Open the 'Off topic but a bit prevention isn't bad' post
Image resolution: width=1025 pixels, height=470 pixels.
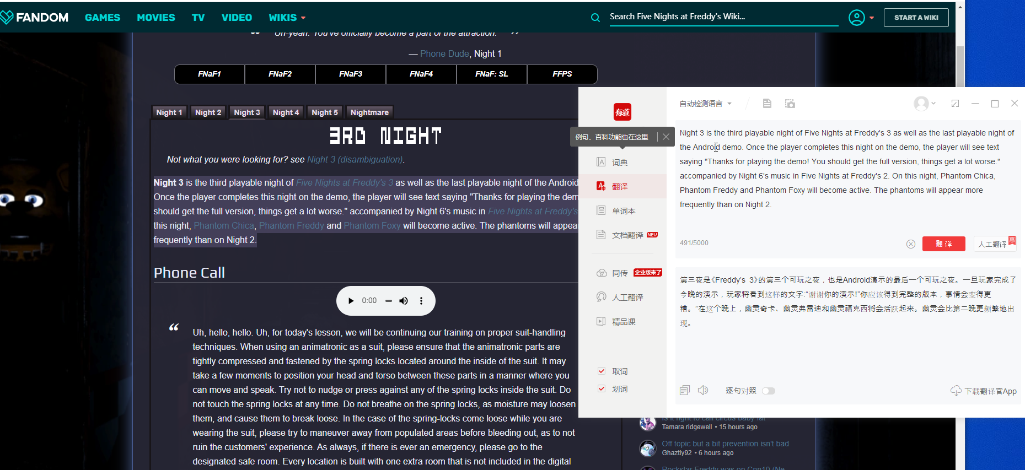click(725, 444)
